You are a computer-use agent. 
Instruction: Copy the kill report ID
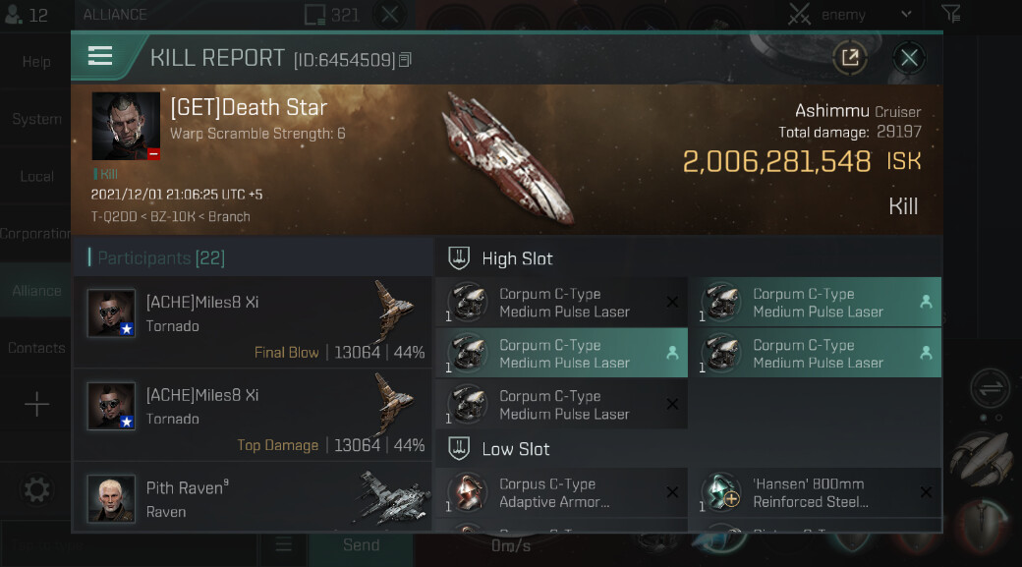coord(405,60)
